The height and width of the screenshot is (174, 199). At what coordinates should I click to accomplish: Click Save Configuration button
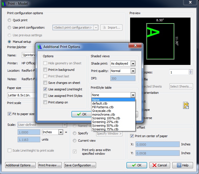click(80, 165)
